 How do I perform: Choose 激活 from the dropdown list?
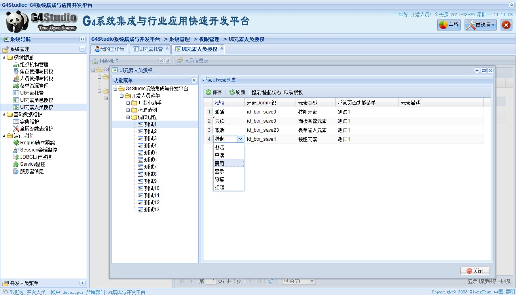tap(229, 147)
